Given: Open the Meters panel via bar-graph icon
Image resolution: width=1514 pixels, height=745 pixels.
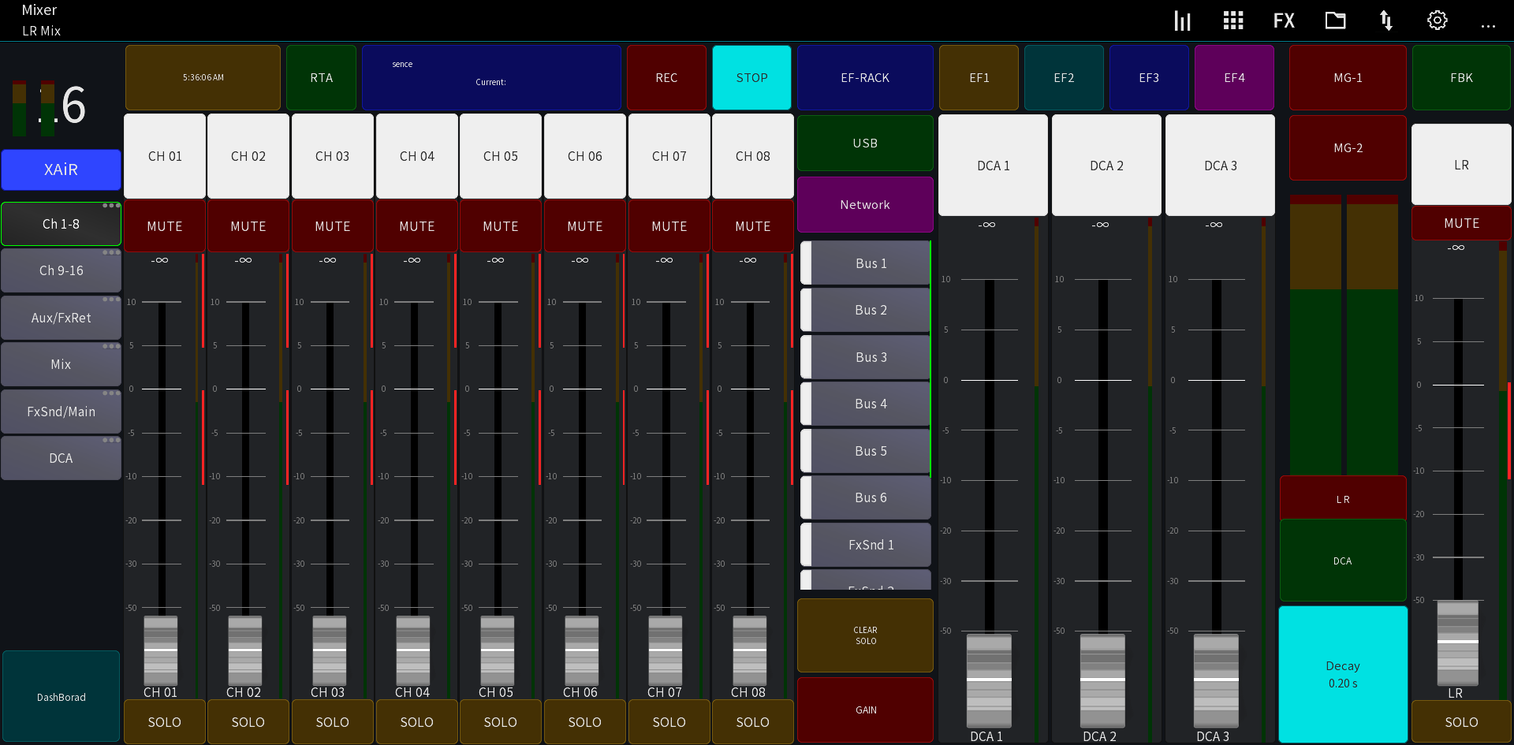Looking at the screenshot, I should click(1183, 20).
